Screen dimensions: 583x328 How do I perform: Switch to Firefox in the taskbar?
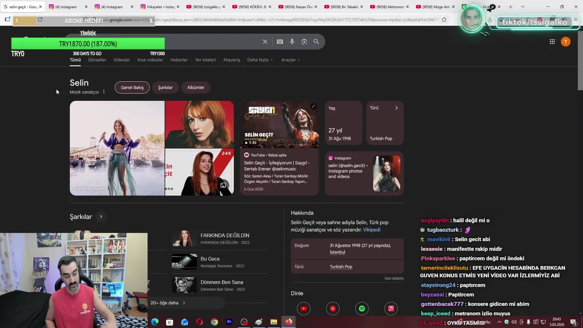coord(289,322)
